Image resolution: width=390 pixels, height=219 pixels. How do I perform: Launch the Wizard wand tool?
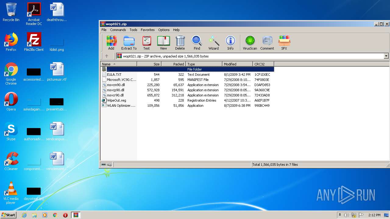tap(214, 43)
